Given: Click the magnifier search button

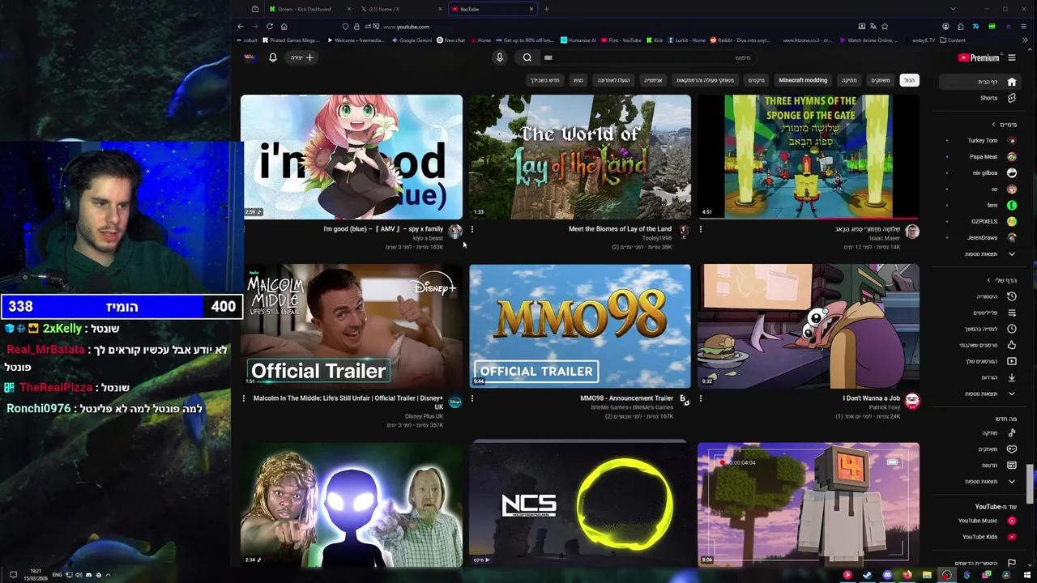Looking at the screenshot, I should (527, 57).
